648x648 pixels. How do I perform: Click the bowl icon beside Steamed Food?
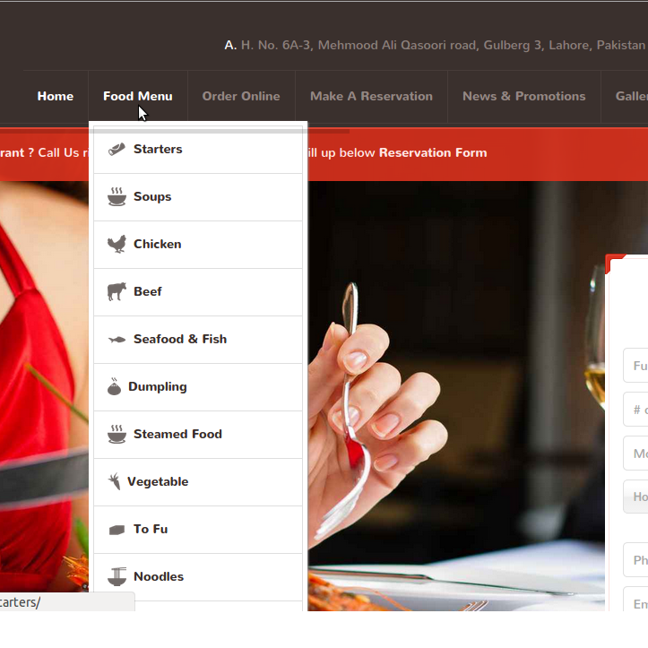click(x=117, y=435)
